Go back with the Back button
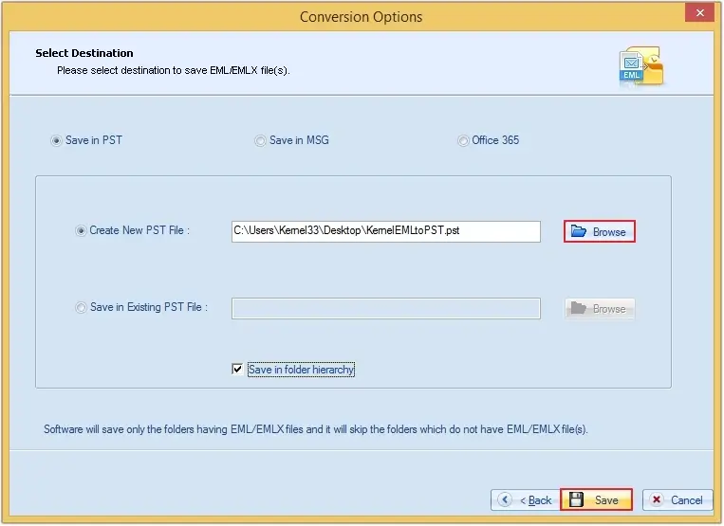Viewport: 724px width, 526px height. pyautogui.click(x=526, y=500)
